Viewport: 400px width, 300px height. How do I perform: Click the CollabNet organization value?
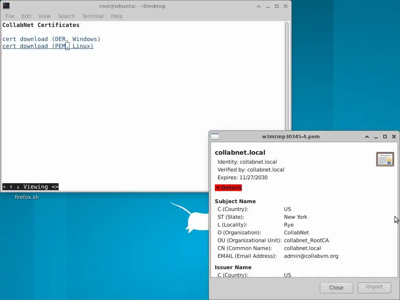point(296,233)
